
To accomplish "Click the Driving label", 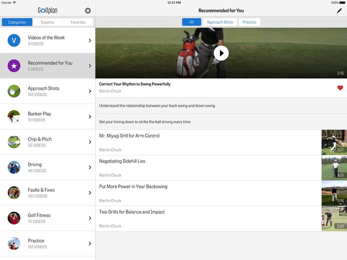I will pos(34,164).
